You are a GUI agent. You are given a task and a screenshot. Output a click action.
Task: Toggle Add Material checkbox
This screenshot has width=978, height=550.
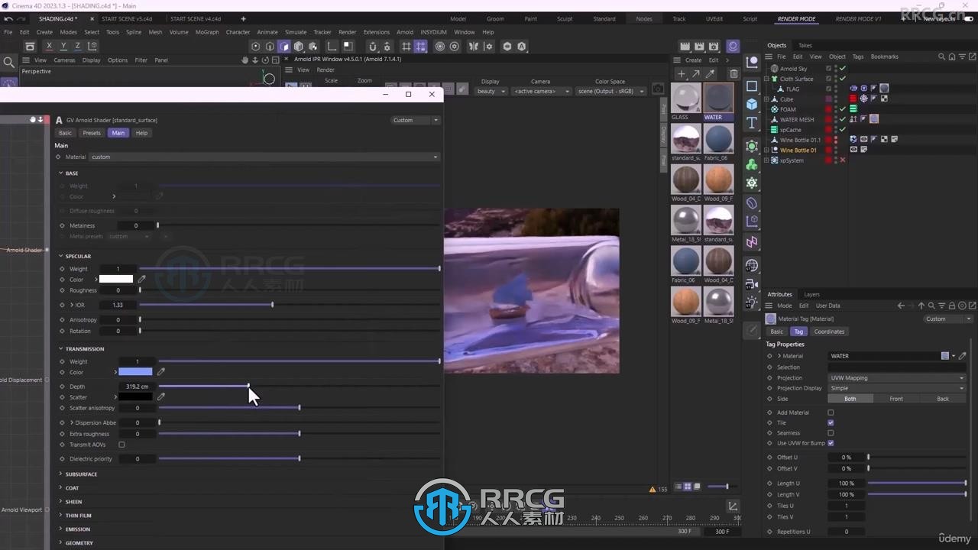[831, 412]
